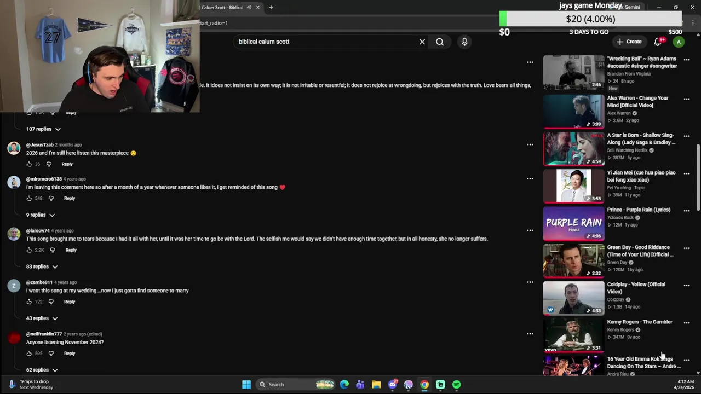The width and height of the screenshot is (701, 394).
Task: Play Prince - Purple Rain thumbnail
Action: (x=573, y=223)
